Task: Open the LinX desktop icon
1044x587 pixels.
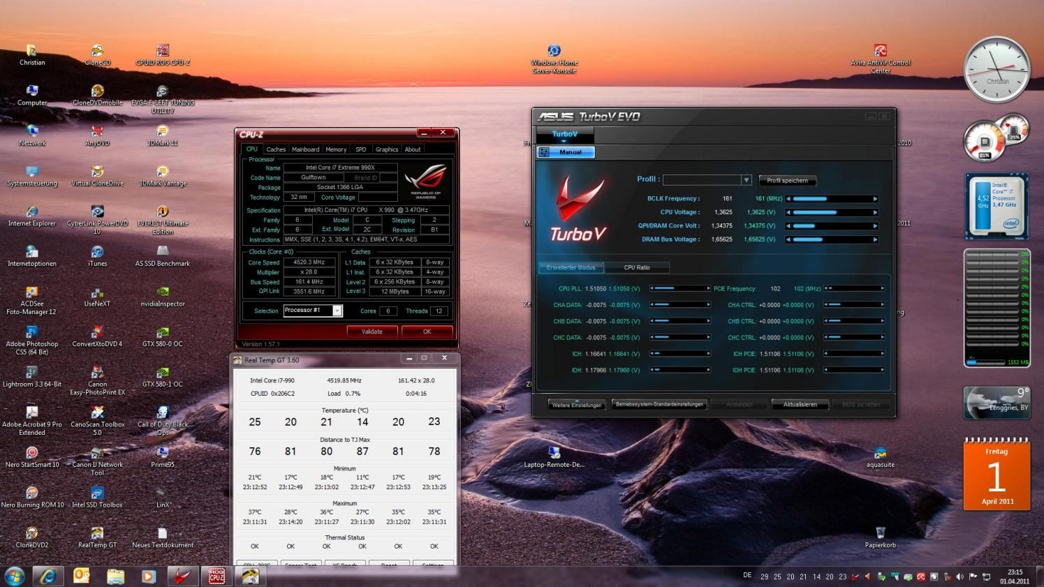Action: 163,498
